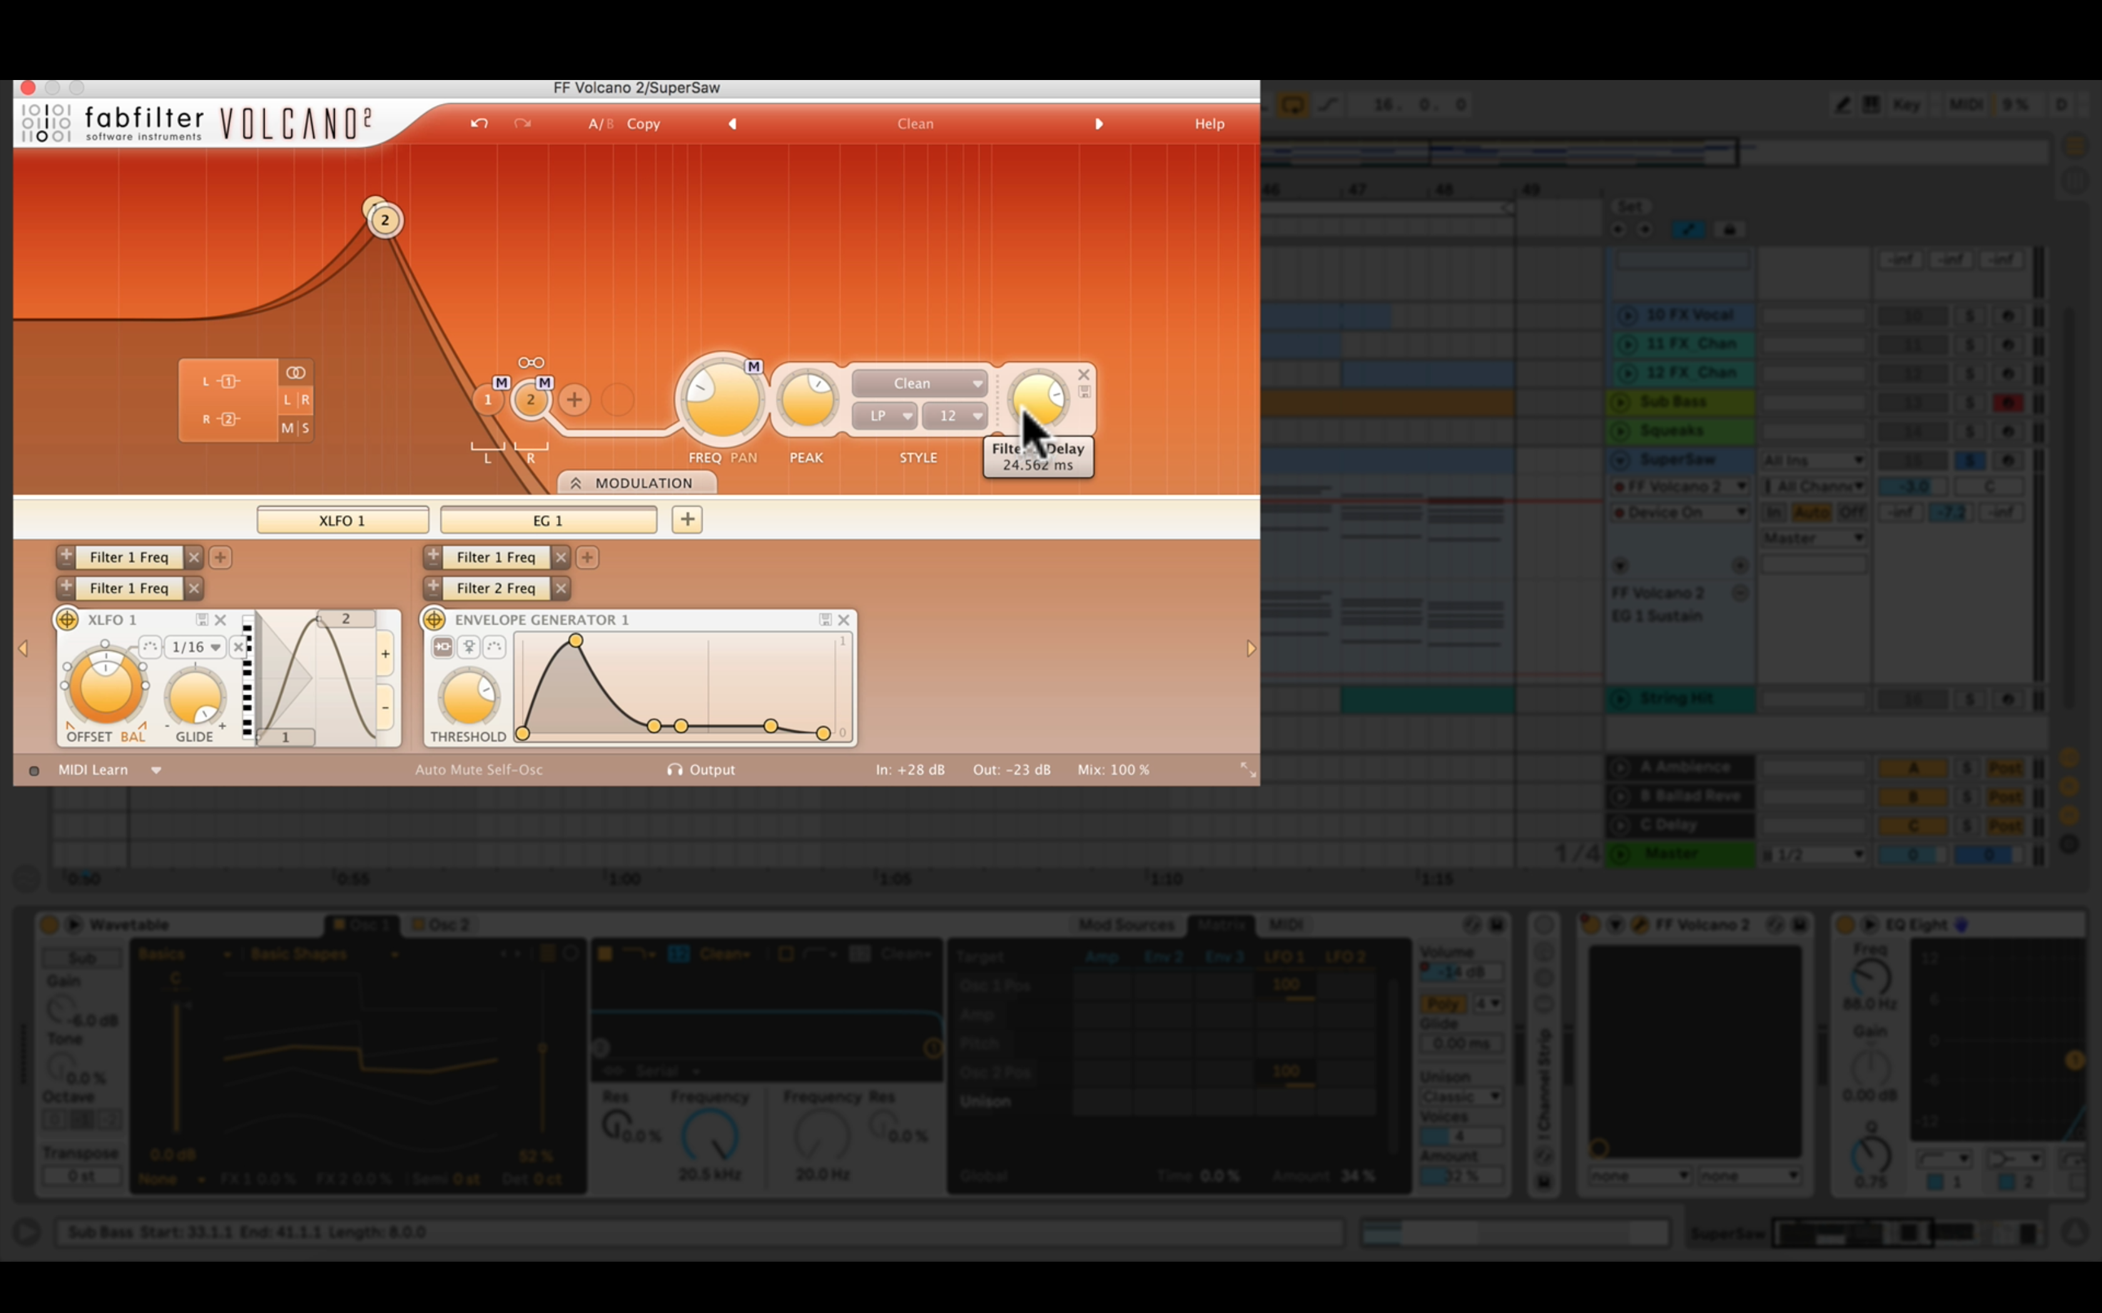Close the Envelope Generator 1 module
This screenshot has width=2102, height=1313.
[843, 620]
